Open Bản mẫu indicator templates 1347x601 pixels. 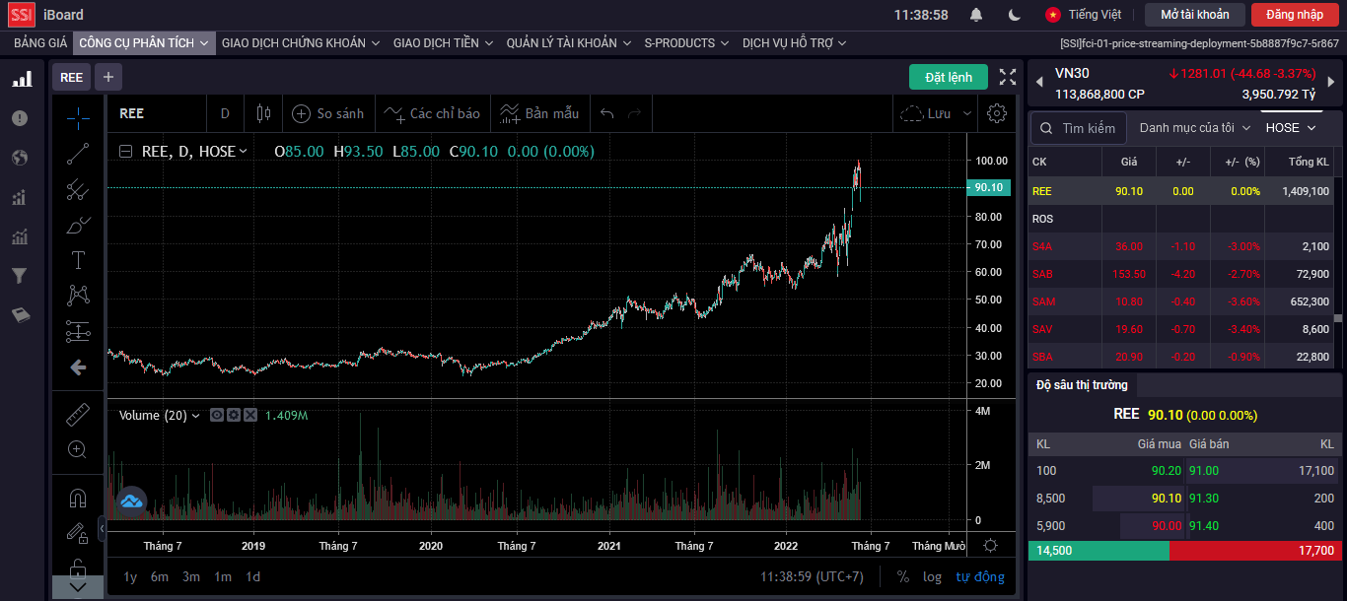pos(539,113)
